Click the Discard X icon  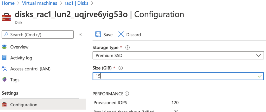click(x=121, y=34)
